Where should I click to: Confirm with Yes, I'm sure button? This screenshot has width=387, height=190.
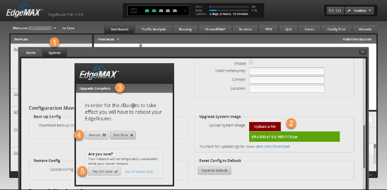(104, 171)
